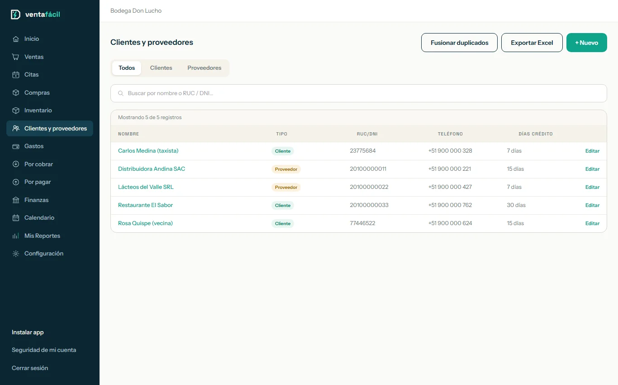Screen dimensions: 618x385
Task: Click the Compras box icon
Action: pos(16,93)
